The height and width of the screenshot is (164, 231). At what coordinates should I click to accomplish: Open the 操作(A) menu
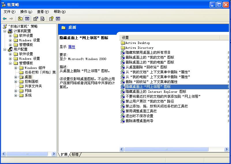(26, 12)
